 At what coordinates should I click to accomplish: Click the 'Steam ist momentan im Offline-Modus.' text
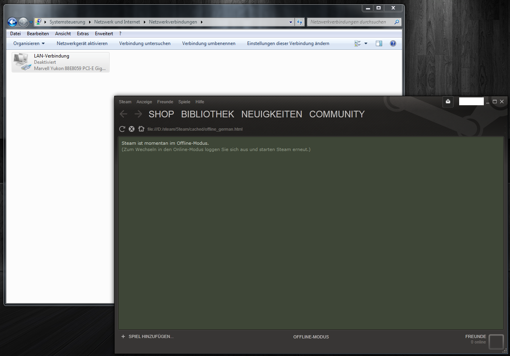click(x=165, y=143)
